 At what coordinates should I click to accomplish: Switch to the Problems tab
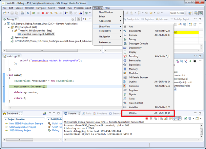100,113
